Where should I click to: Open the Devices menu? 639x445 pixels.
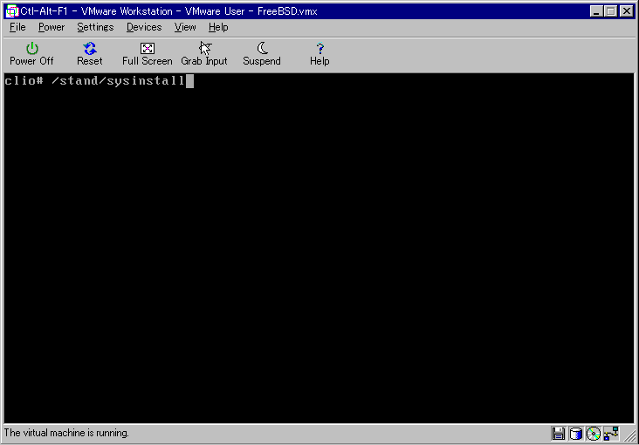[x=144, y=27]
